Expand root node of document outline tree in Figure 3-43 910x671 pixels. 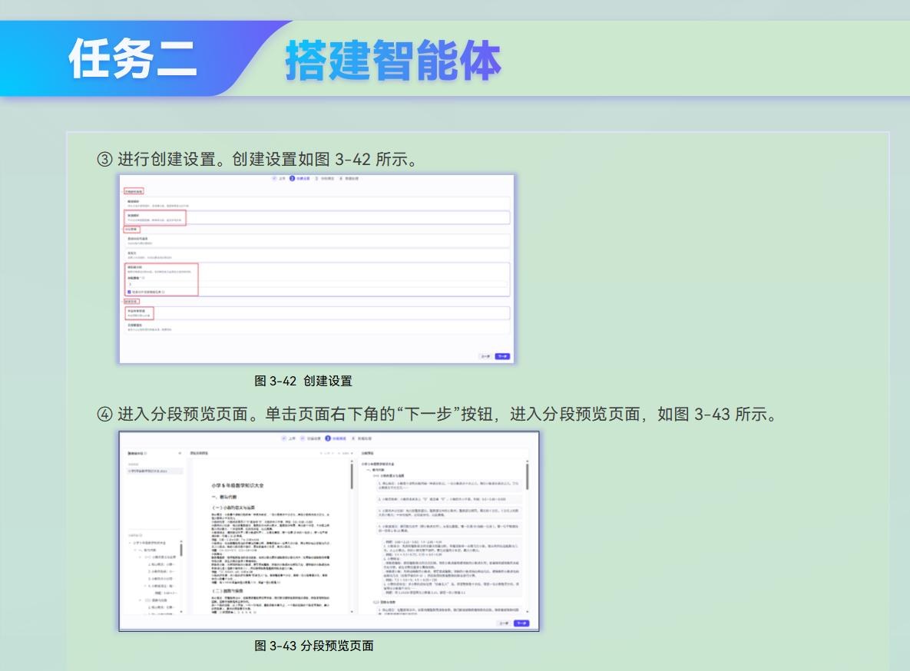(130, 543)
